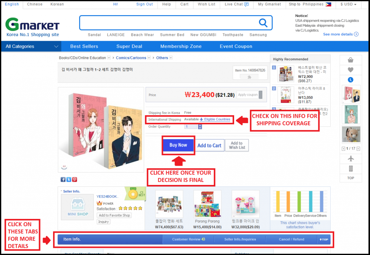The height and width of the screenshot is (255, 370).
Task: Open Porong Porong product thumbnail
Action: pos(207,204)
